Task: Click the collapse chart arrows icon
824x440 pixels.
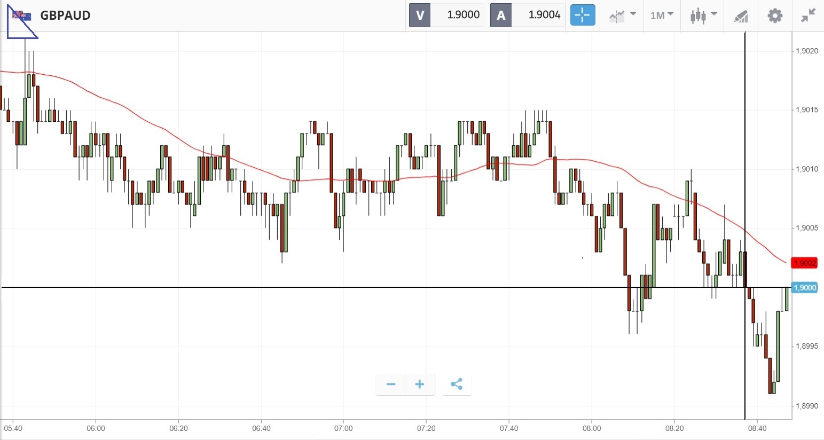Action: click(x=809, y=15)
